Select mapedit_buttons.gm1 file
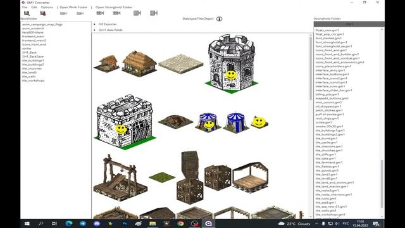Screen dimensions: 405x228 332,98
